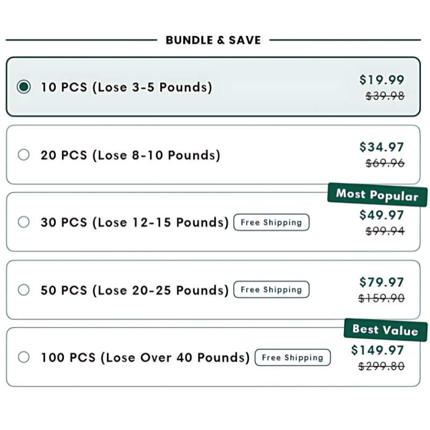This screenshot has width=430, height=430.
Task: Pick the 50 PCS radio button
Action: [24, 290]
